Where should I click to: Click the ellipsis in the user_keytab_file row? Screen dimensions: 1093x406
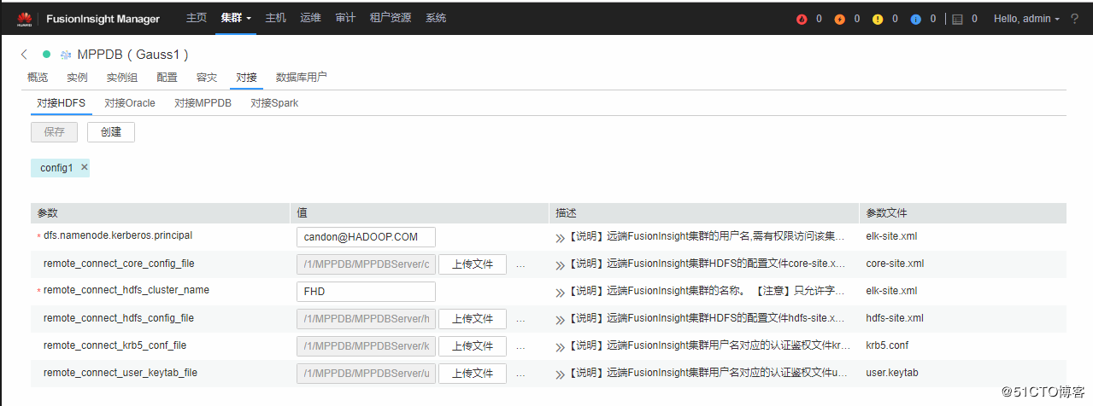pos(521,374)
